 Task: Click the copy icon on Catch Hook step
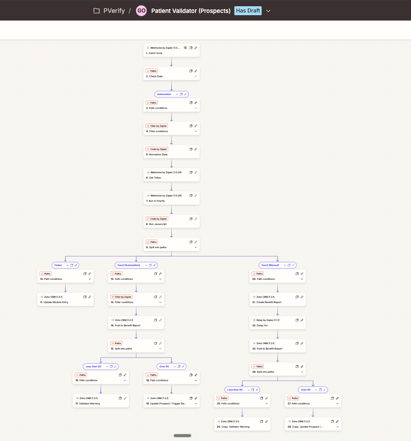coord(191,48)
